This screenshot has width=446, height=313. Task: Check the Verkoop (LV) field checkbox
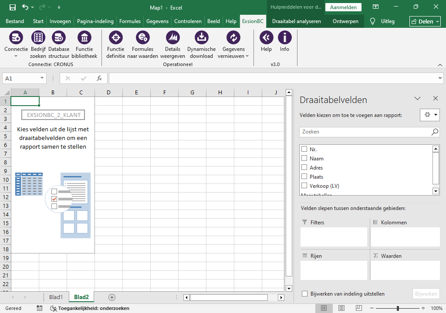[304, 186]
